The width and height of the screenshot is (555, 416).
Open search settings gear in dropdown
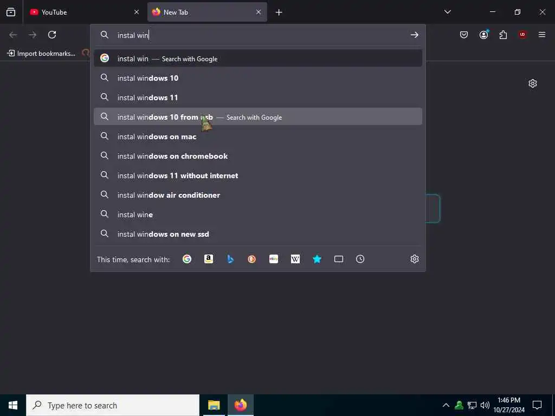coord(415,259)
